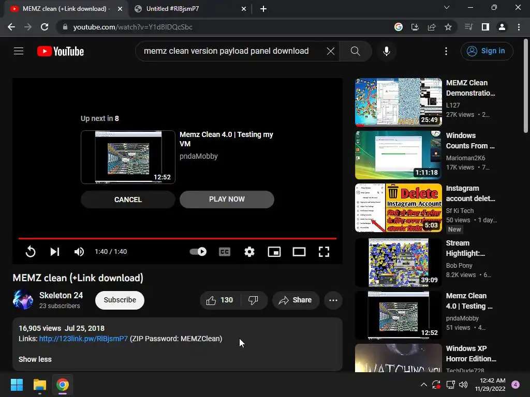Close the MEMZ clean tab
This screenshot has height=397, width=530.
[x=120, y=9]
